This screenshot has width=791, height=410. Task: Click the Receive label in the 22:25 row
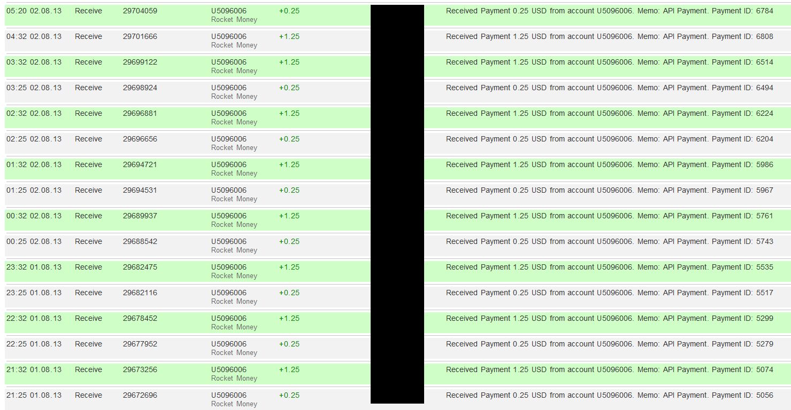tap(88, 344)
